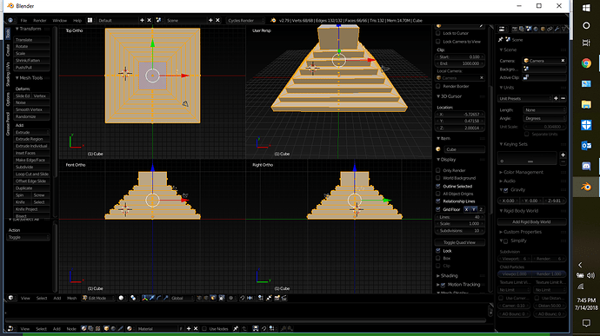Select the scale manipulator icon
Screen dimensions: 600x336
165,298
